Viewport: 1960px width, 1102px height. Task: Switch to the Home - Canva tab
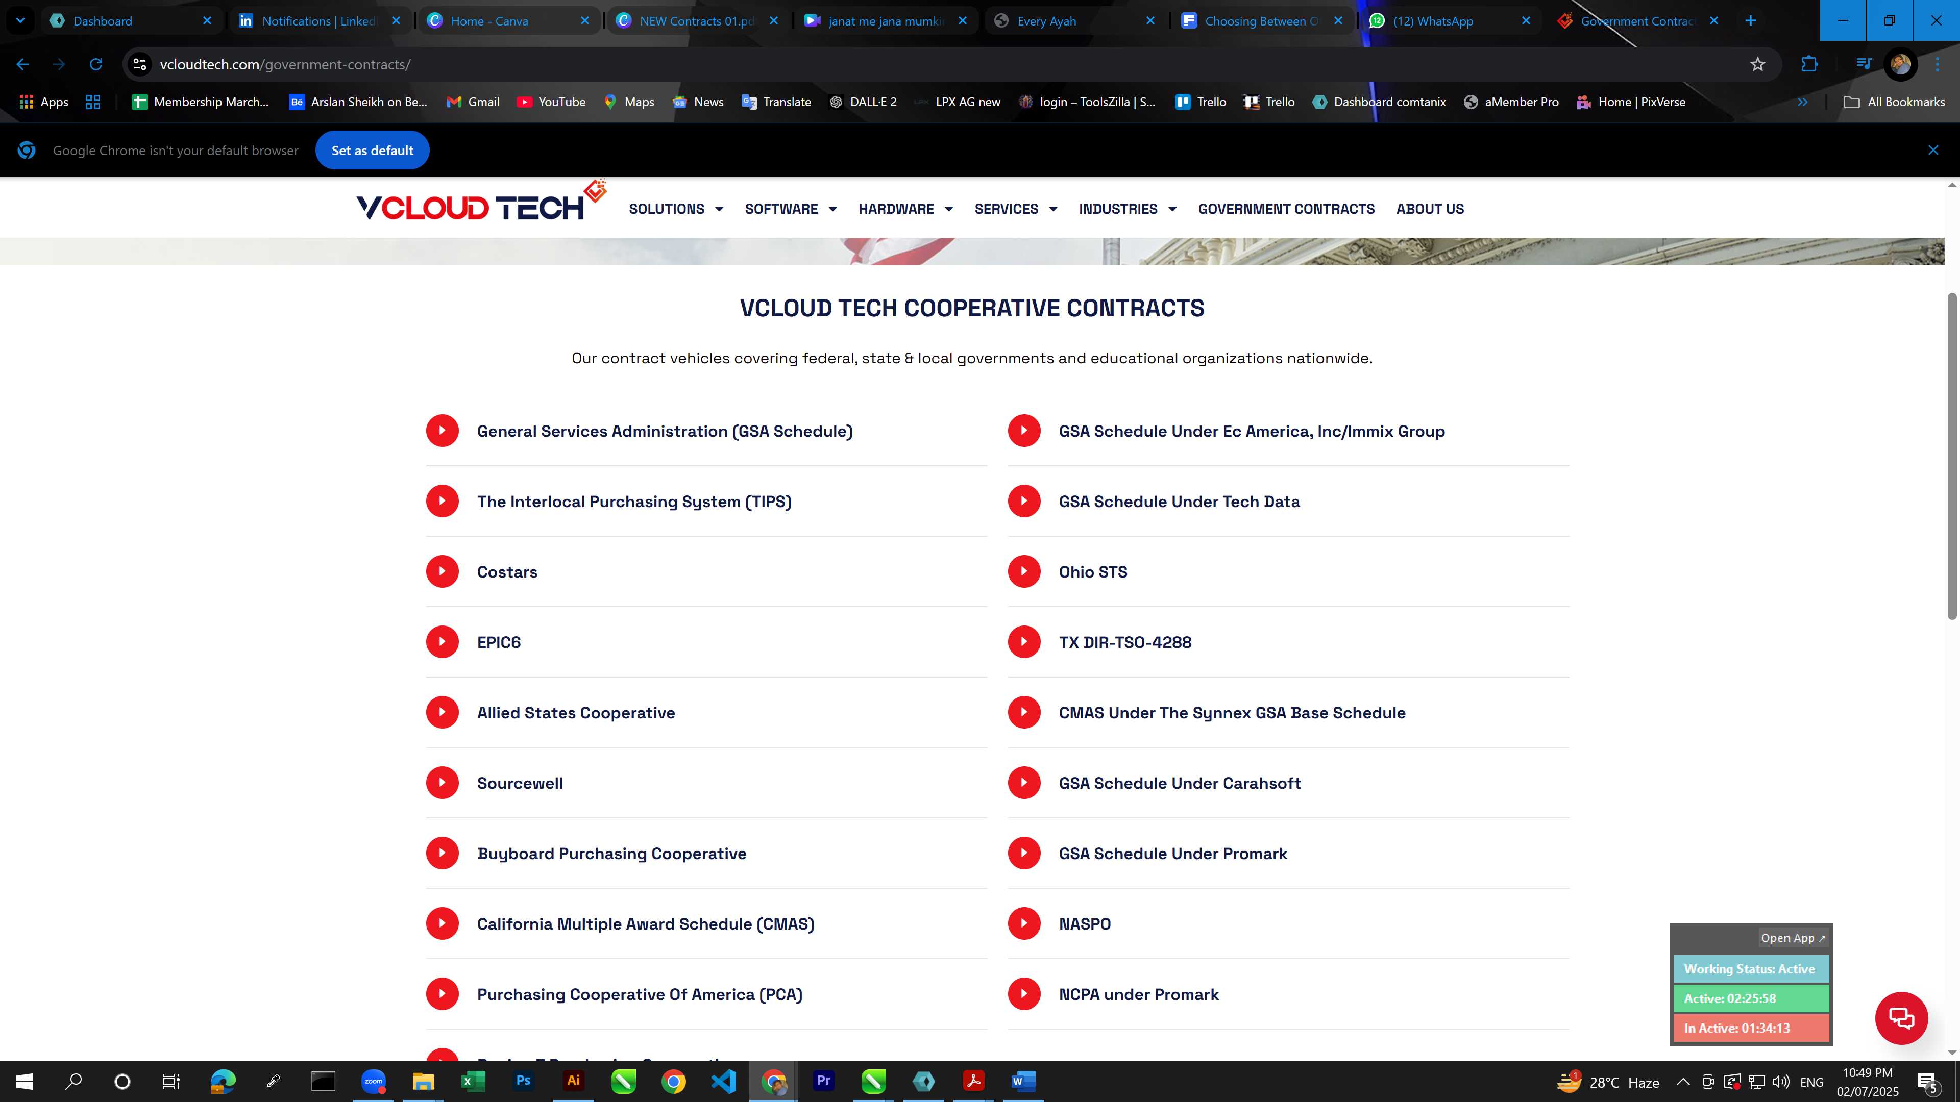click(x=508, y=20)
